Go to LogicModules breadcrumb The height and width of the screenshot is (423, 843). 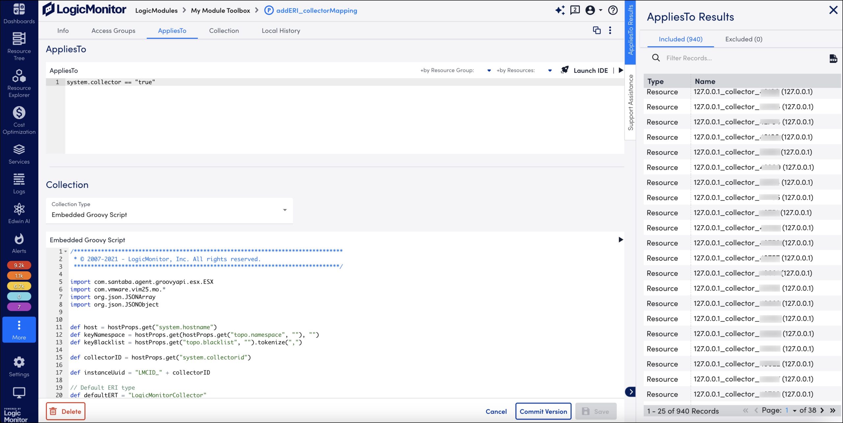(x=156, y=11)
